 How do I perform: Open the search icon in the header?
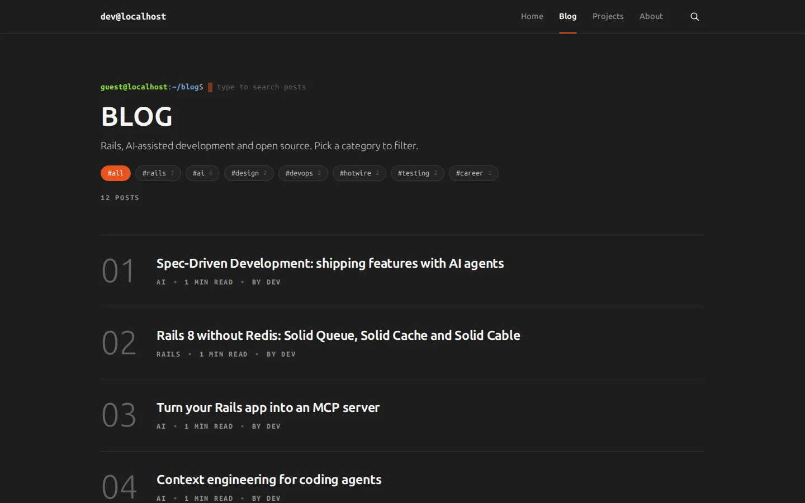695,17
